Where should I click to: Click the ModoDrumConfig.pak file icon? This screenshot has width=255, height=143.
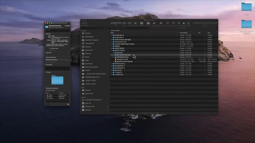click(x=116, y=62)
